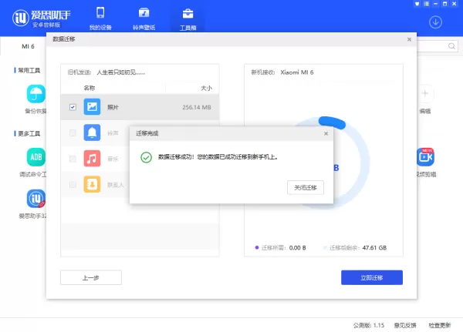463x332 pixels.
Task: Click 意见反馈 link in status bar
Action: [x=405, y=325]
